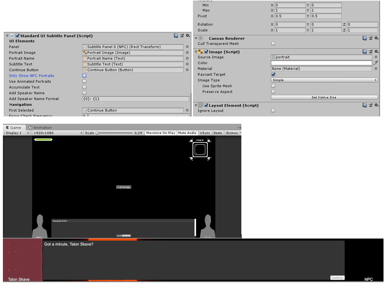This screenshot has height=286, width=388.
Task: Open gear menu on Image (Script) header
Action: click(x=376, y=52)
